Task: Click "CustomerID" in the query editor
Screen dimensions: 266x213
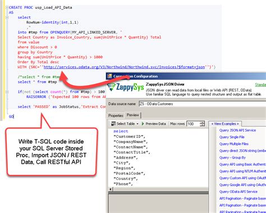Action: (x=129, y=136)
